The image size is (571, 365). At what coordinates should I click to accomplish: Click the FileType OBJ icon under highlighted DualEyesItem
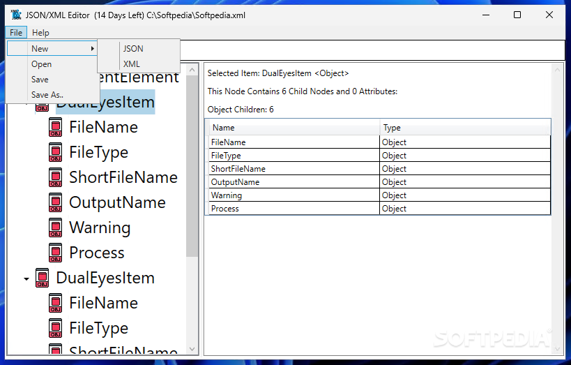coord(55,152)
